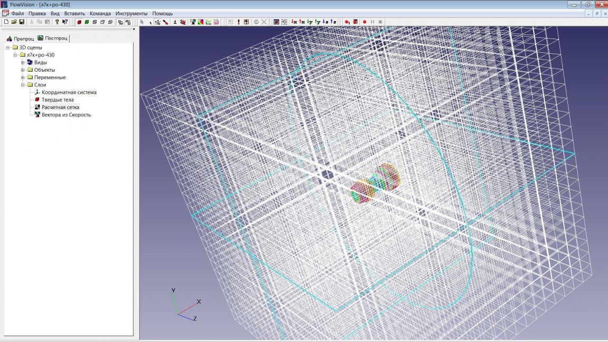This screenshot has width=608, height=342.
Task: Switch to the Препроц tab
Action: (x=20, y=38)
